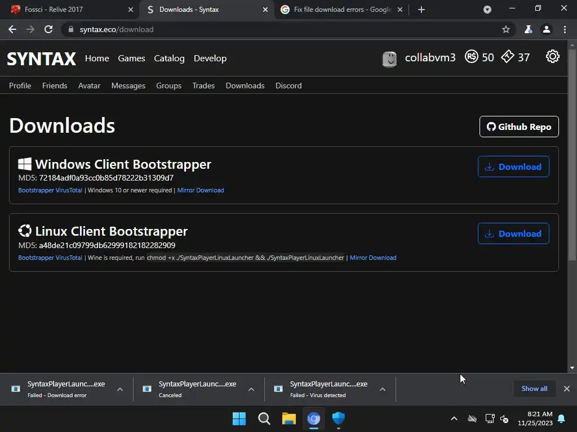Close the Fossci - Relive 2017 tab
The image size is (577, 432).
131,10
